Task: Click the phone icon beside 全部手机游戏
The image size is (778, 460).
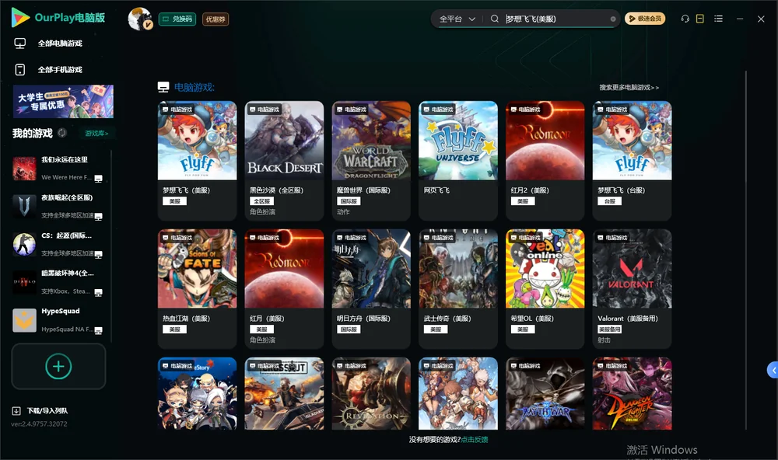Action: pyautogui.click(x=20, y=70)
